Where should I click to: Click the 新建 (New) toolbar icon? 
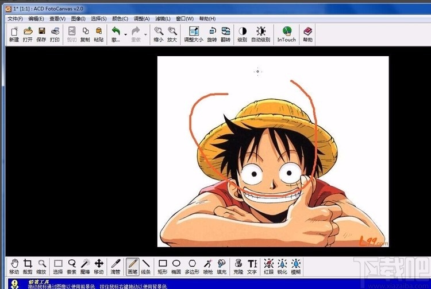click(14, 34)
